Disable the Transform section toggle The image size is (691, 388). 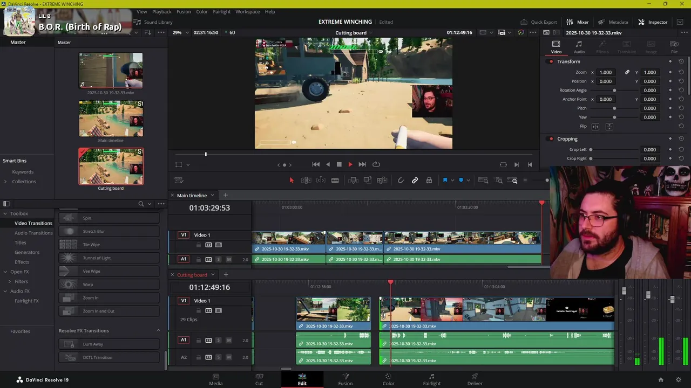551,61
